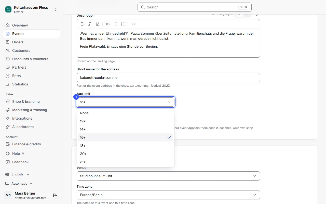
Task: Toggle bold formatting in description editor
Action: point(82,24)
